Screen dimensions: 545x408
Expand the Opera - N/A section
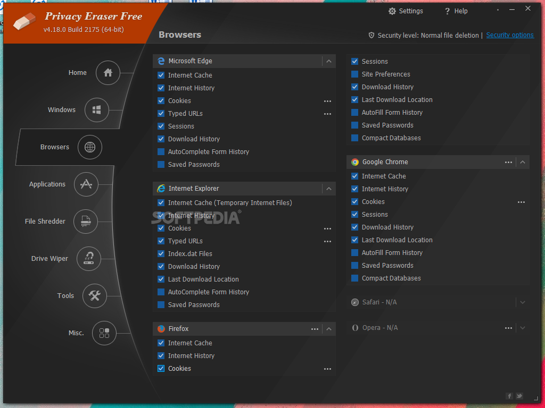[523, 328]
